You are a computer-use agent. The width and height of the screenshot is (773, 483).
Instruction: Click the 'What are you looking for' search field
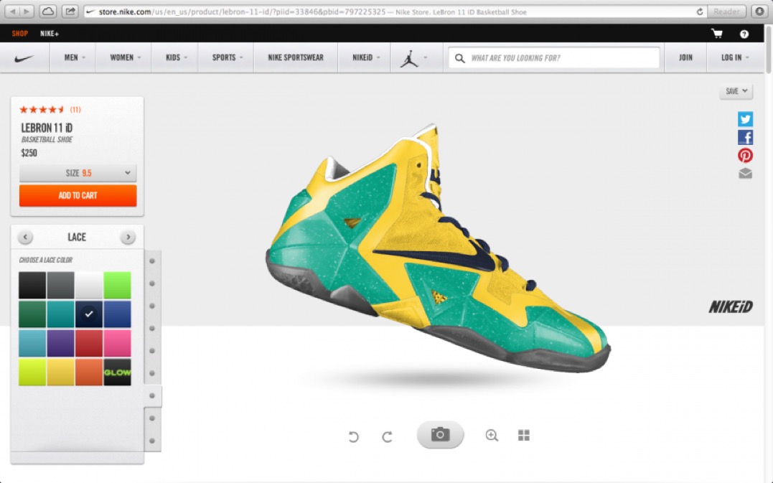(x=560, y=57)
